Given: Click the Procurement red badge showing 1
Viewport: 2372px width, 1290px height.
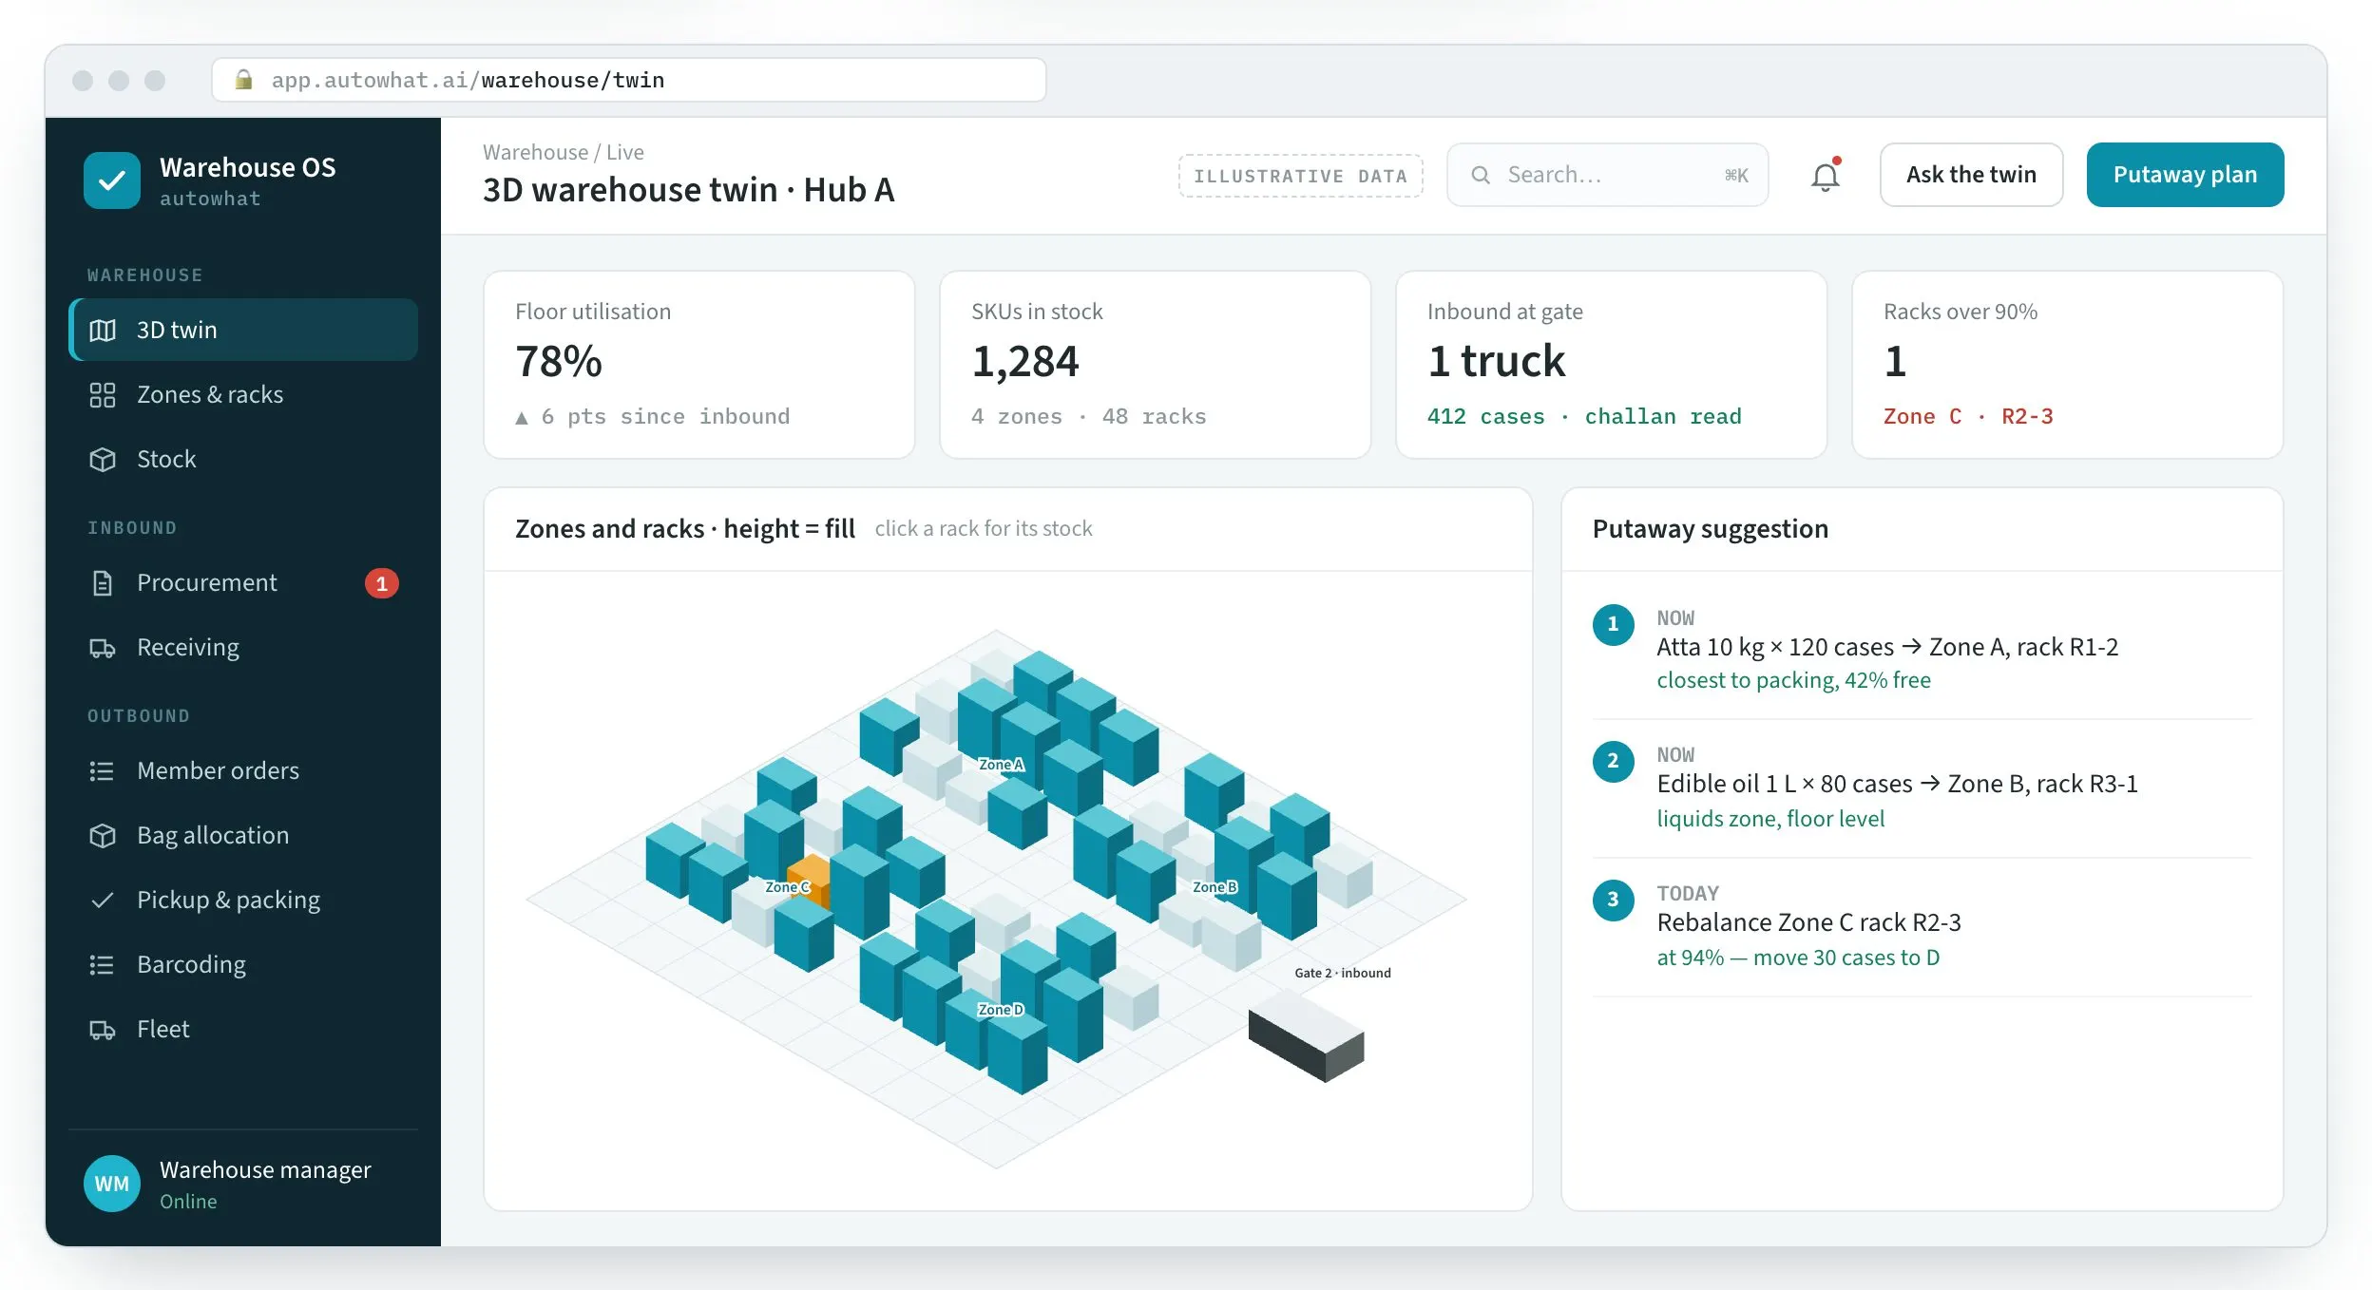Looking at the screenshot, I should tap(382, 583).
